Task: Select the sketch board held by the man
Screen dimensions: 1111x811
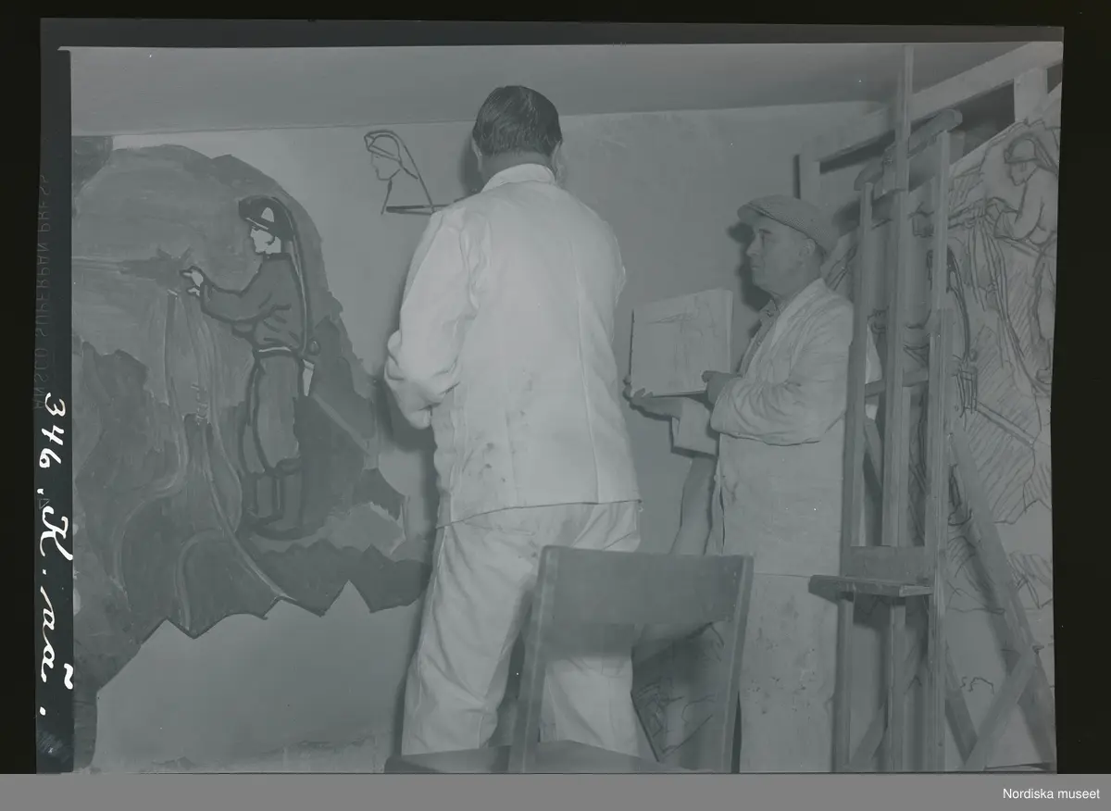Action: point(680,343)
